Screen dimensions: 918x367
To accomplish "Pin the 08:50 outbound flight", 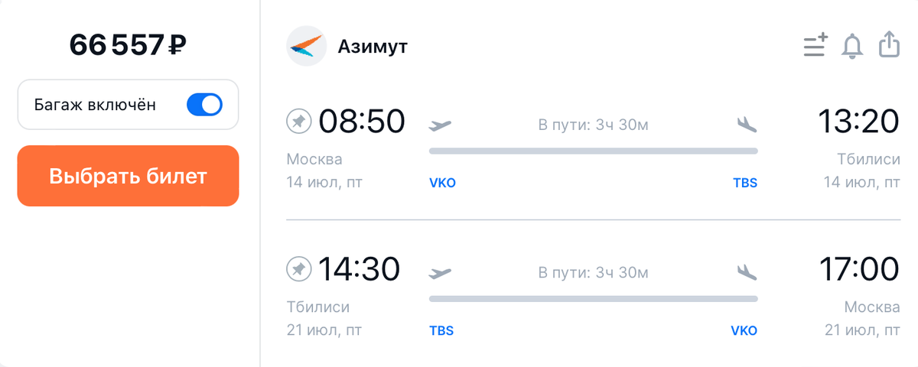I will [298, 121].
